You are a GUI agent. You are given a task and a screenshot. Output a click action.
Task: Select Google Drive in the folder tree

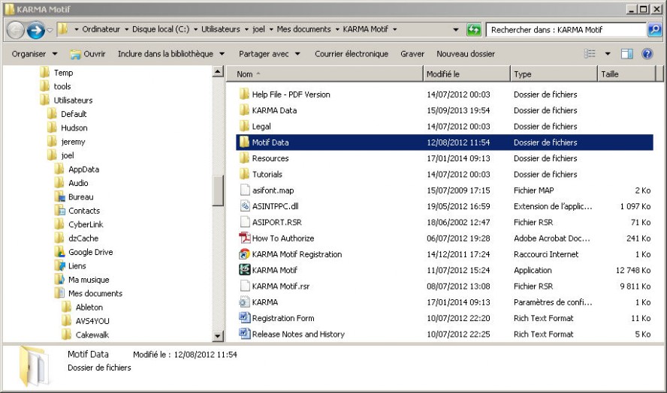pos(90,252)
